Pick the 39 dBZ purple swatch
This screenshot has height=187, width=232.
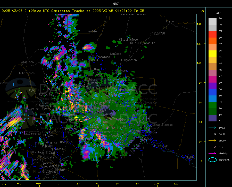point(212,86)
